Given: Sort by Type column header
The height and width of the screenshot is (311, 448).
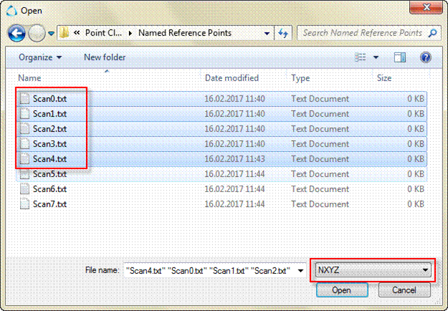Looking at the screenshot, I should [300, 78].
